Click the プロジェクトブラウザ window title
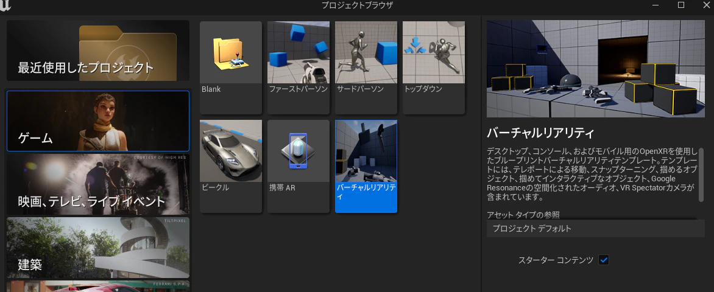Screen dimensions: 714x292 point(357,5)
